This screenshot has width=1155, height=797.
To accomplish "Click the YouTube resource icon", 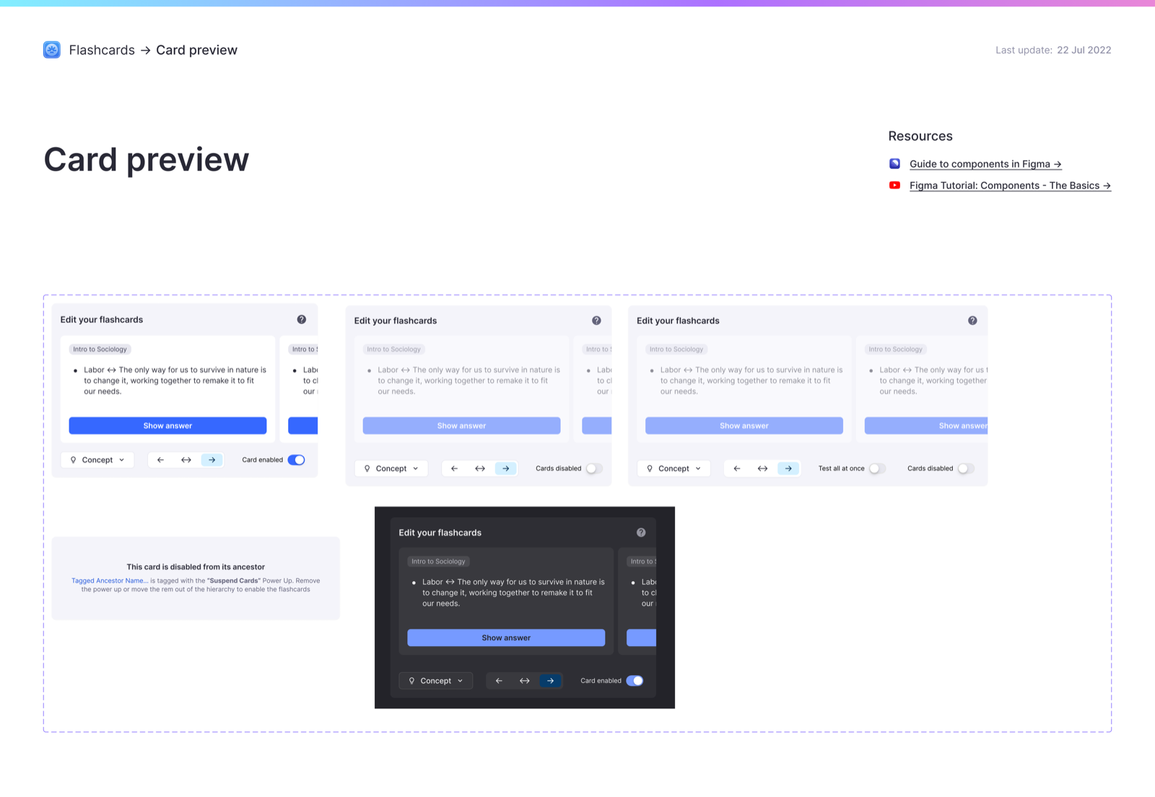I will (894, 186).
